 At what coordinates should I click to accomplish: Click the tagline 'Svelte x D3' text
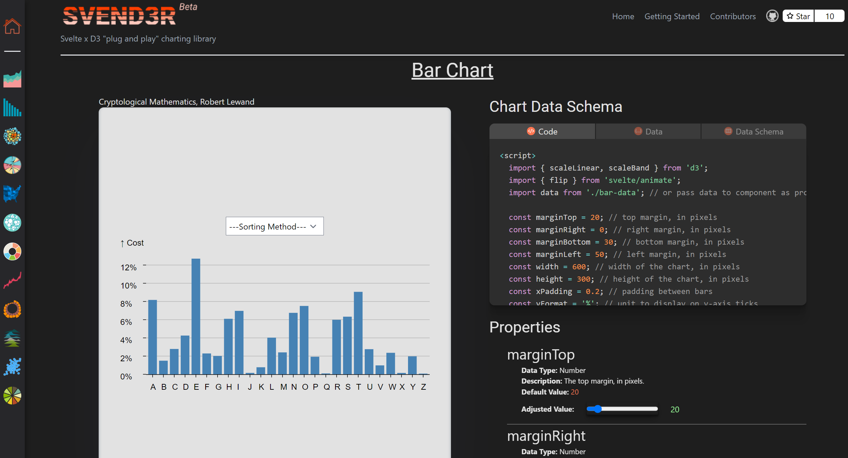coord(138,39)
